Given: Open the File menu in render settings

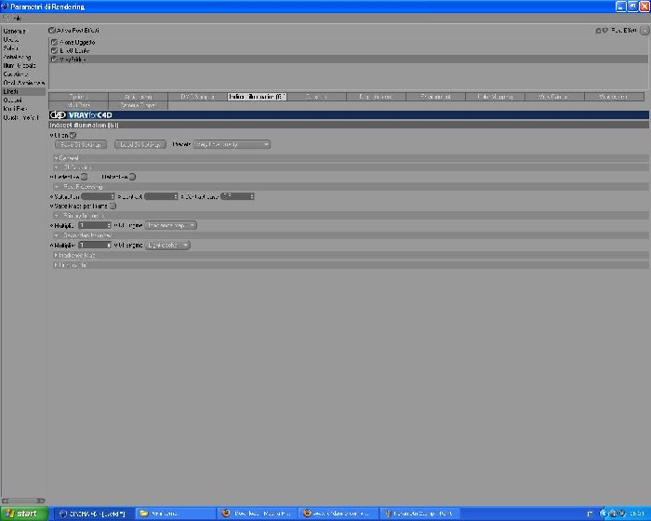Looking at the screenshot, I should point(17,19).
